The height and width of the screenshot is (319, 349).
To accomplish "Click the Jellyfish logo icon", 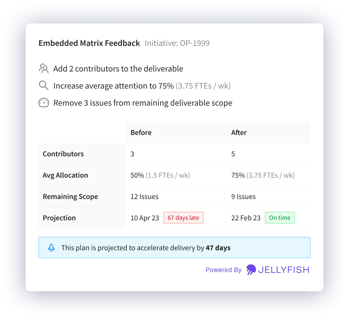I will pyautogui.click(x=251, y=270).
